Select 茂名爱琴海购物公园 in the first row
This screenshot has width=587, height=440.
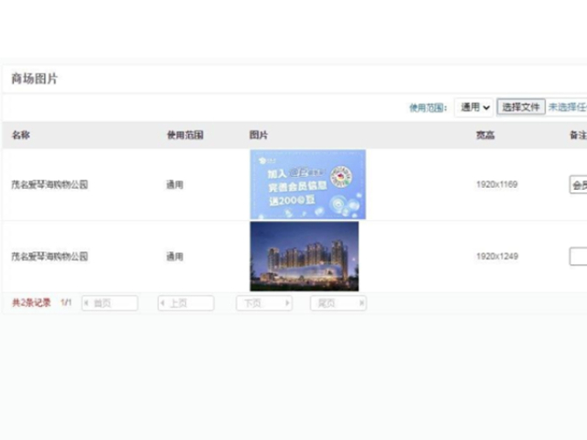(50, 184)
